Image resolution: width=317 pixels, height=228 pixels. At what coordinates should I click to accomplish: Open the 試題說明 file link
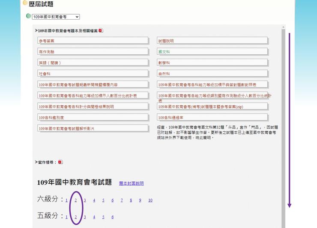coord(166,41)
